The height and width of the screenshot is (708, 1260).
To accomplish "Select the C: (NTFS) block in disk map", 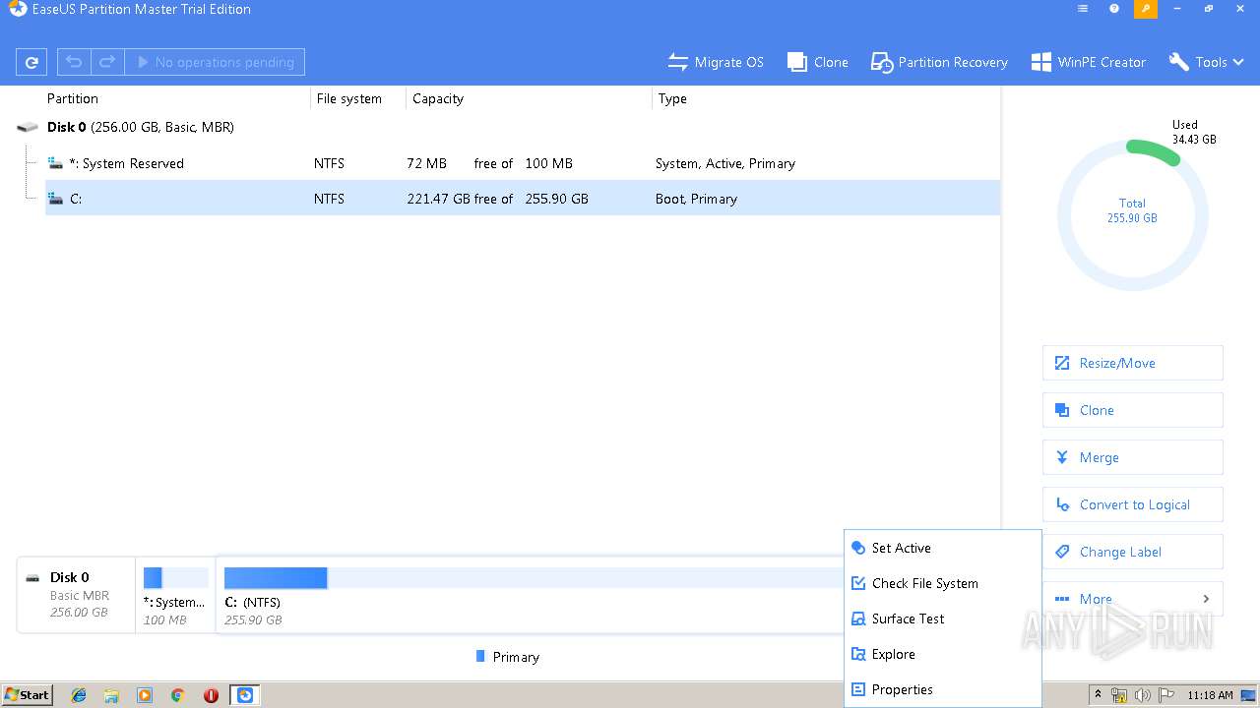I will [530, 595].
